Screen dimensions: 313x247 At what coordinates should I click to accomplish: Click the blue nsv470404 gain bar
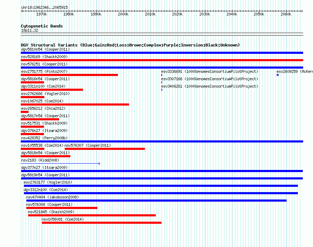[x=156, y=201]
